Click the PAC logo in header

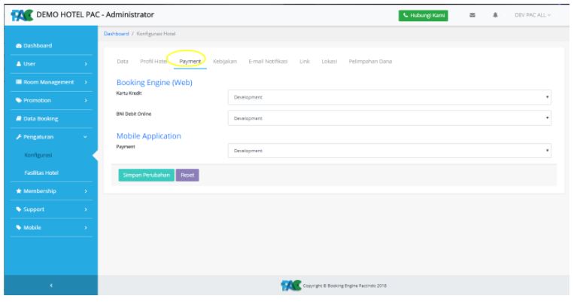pyautogui.click(x=15, y=14)
